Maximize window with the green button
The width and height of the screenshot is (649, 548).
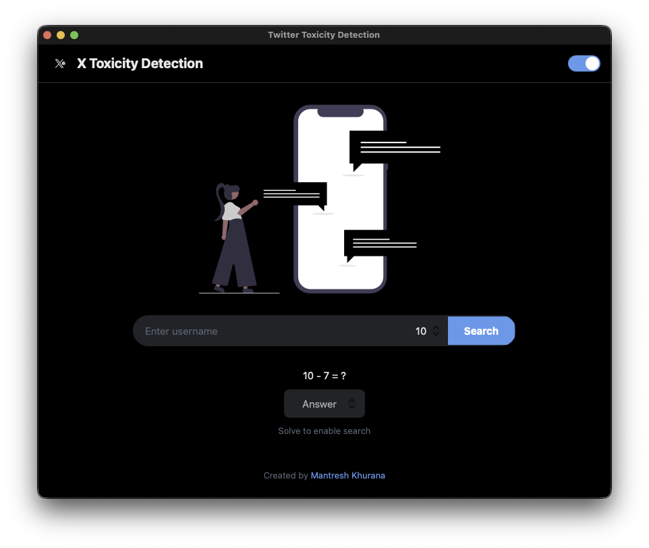coord(74,35)
